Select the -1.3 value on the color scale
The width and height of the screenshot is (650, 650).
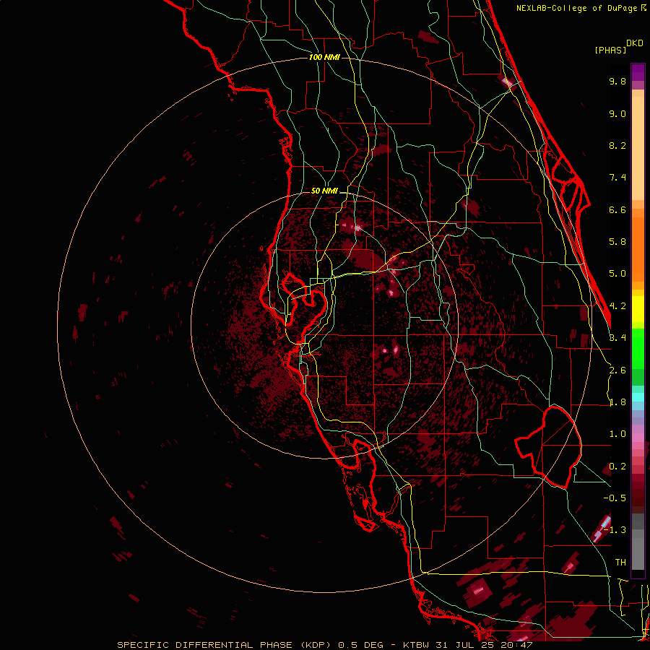click(x=615, y=530)
